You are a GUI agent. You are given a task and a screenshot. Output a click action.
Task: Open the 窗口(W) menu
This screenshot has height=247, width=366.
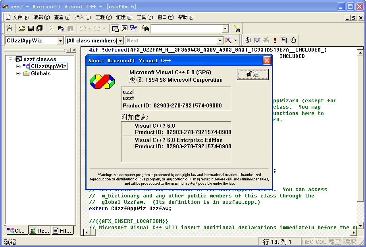coord(166,17)
